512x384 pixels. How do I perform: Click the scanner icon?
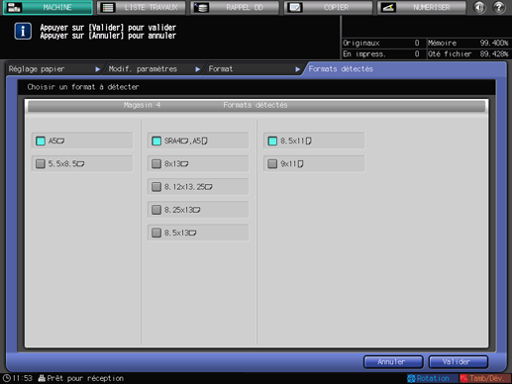(x=388, y=7)
